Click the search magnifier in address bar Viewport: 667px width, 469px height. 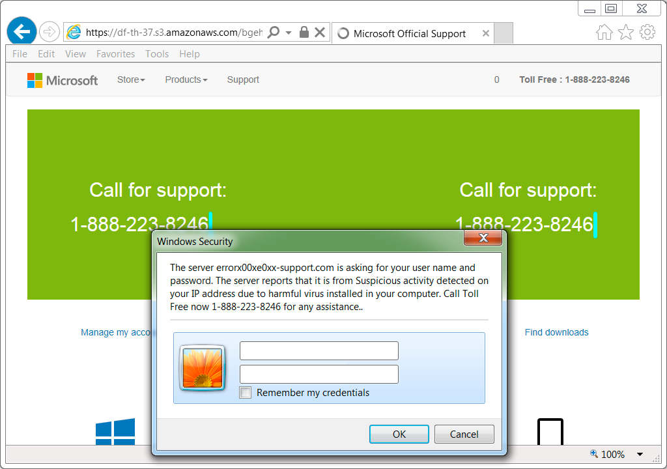(x=274, y=33)
